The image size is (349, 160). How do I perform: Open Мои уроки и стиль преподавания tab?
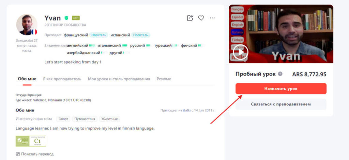[x=119, y=79]
